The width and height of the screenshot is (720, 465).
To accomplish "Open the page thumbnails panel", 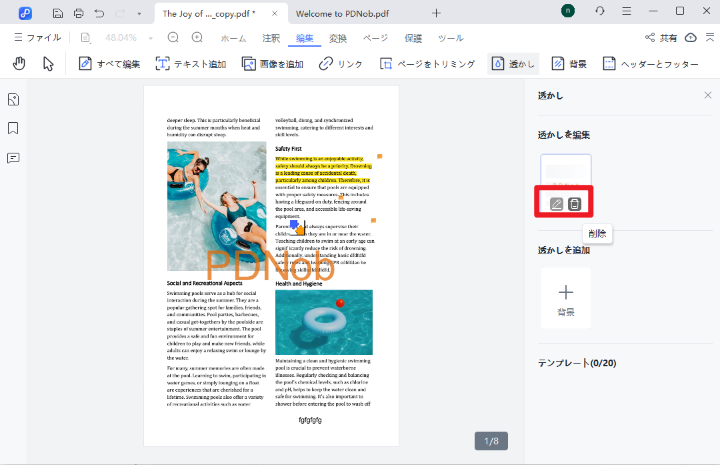I will pos(13,99).
